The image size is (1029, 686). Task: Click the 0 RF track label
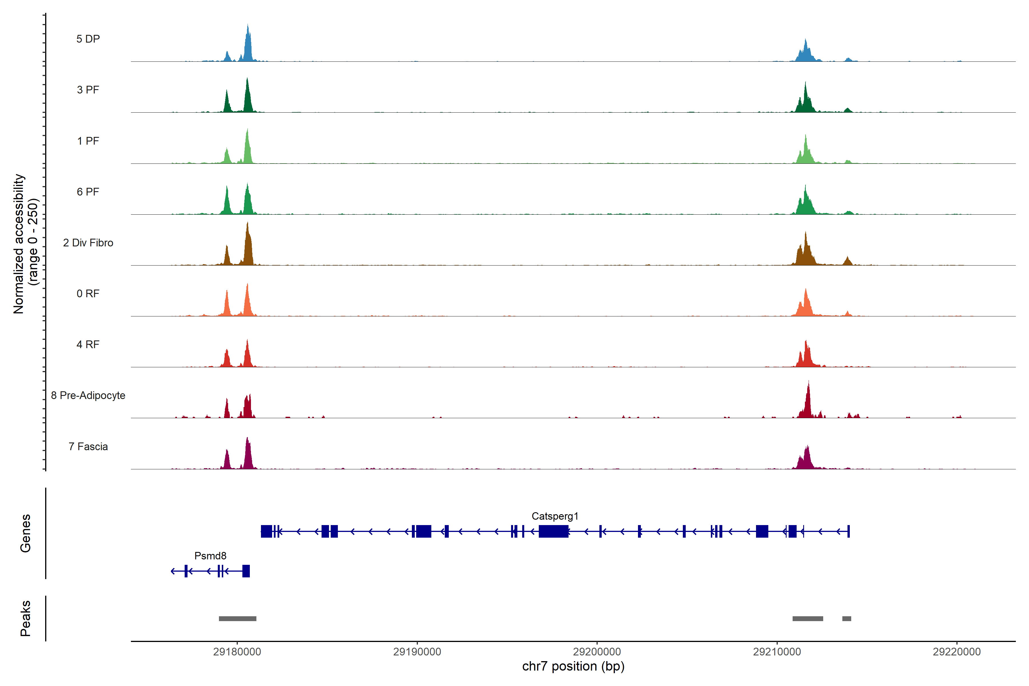click(88, 294)
